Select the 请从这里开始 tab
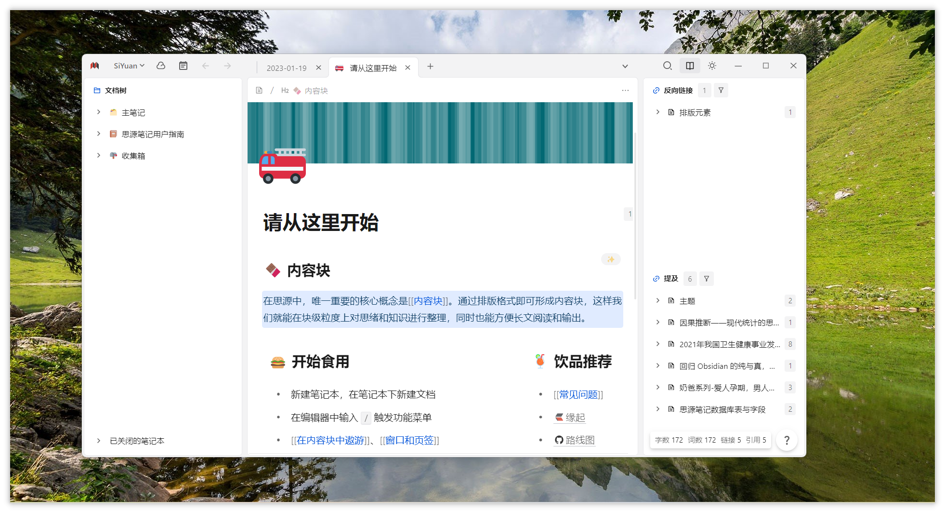The image size is (945, 513). click(373, 68)
